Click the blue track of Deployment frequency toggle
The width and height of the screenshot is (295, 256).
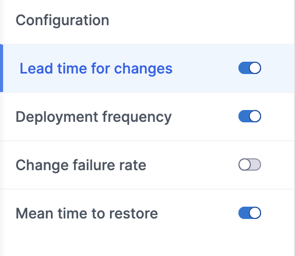pyautogui.click(x=244, y=116)
